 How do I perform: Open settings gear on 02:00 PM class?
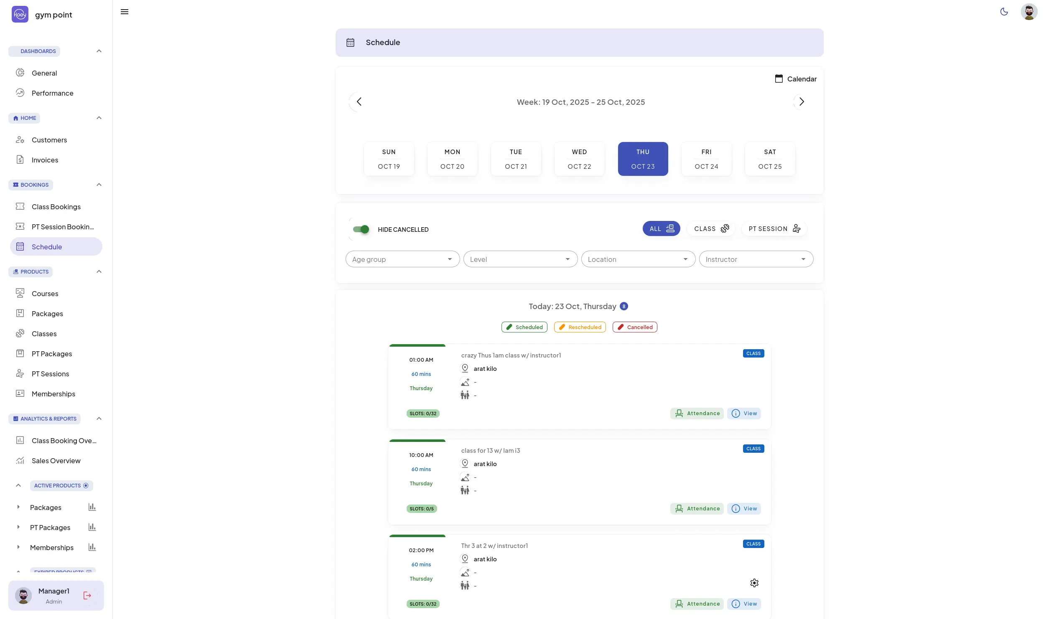click(754, 583)
